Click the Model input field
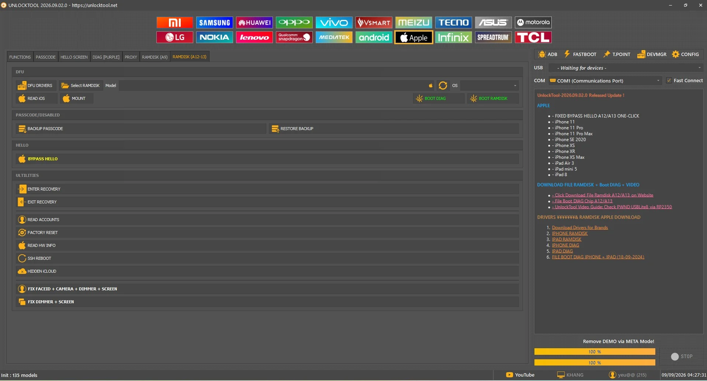707x381 pixels. pos(277,85)
